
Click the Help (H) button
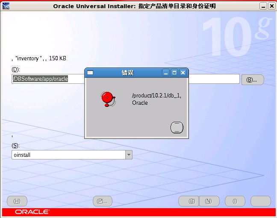coord(17,201)
